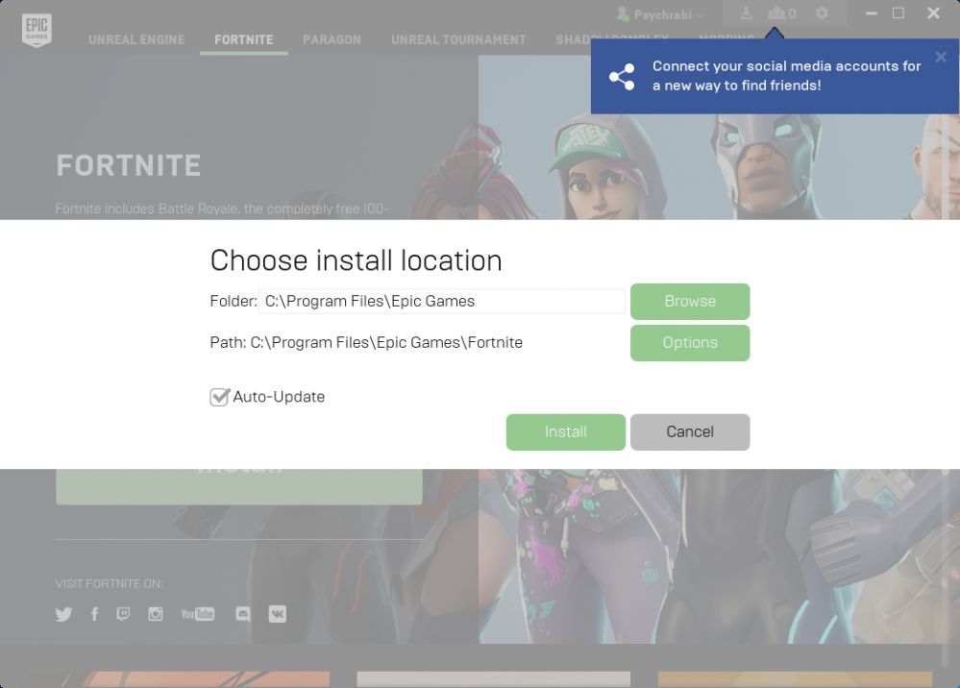Select the Fortnite tab
960x688 pixels.
[x=244, y=39]
